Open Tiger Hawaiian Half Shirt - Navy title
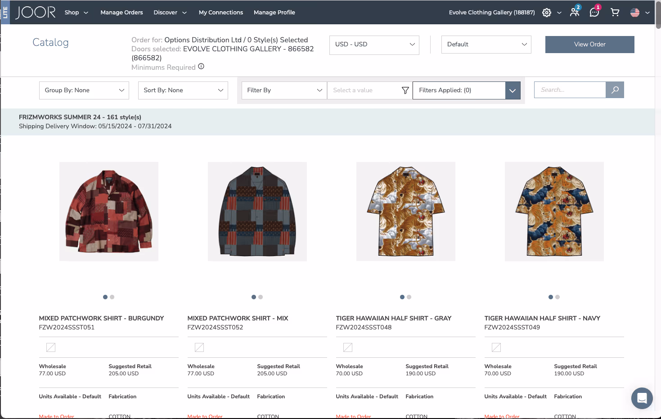Screen dimensions: 661x419 (542, 318)
